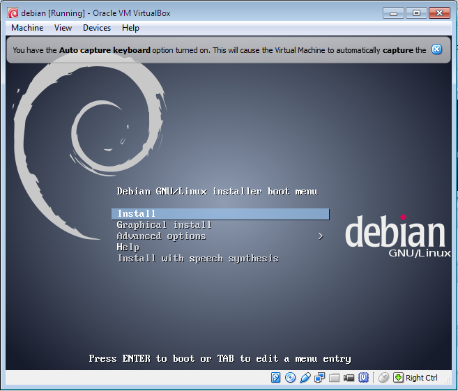The width and height of the screenshot is (458, 391).
Task: Click the Auto capture keyboard message text
Action: (x=220, y=50)
